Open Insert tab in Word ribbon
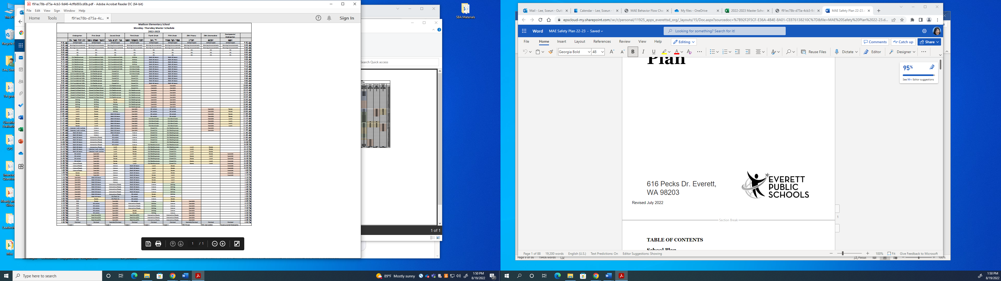The image size is (1001, 281). tap(561, 42)
